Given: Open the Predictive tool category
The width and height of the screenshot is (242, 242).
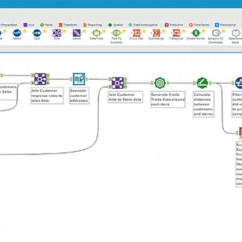Looking at the screenshot, I should [x=174, y=25].
